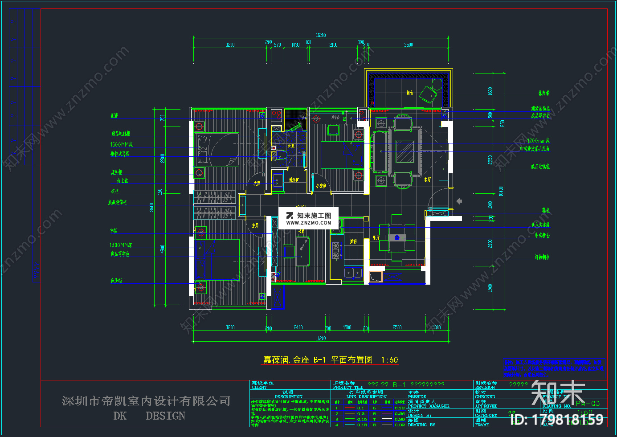Select the 主房 room label

coord(255,225)
